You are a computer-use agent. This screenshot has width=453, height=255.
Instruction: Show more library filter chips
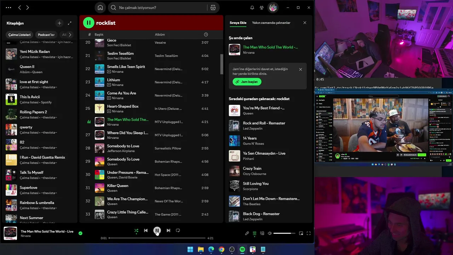click(70, 35)
